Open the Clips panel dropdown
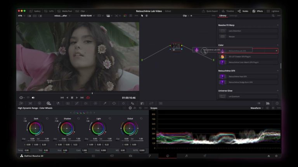This screenshot has height=167, width=298. click(81, 11)
